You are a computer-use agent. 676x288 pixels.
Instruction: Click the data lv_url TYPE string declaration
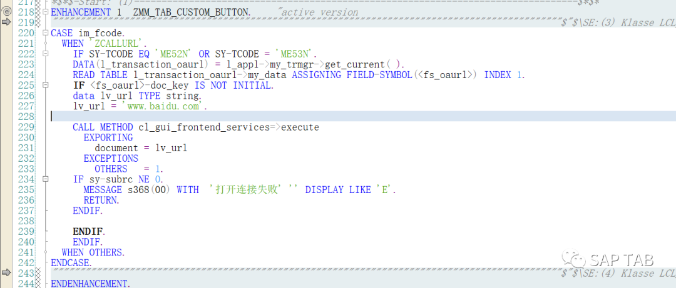[x=137, y=96]
